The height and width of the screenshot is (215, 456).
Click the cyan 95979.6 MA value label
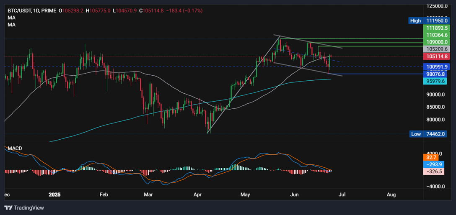(435, 81)
